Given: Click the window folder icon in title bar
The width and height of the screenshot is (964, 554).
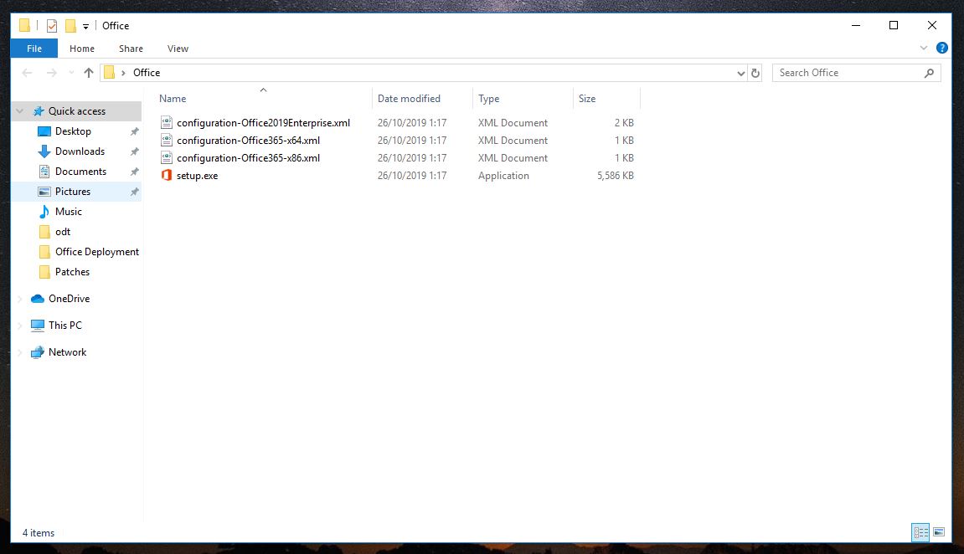Looking at the screenshot, I should click(x=24, y=26).
